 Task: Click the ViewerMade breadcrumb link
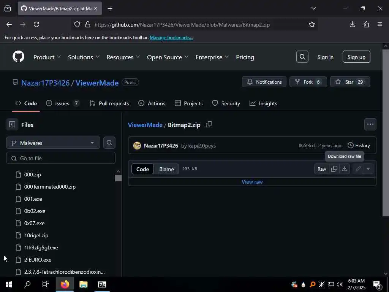(145, 125)
